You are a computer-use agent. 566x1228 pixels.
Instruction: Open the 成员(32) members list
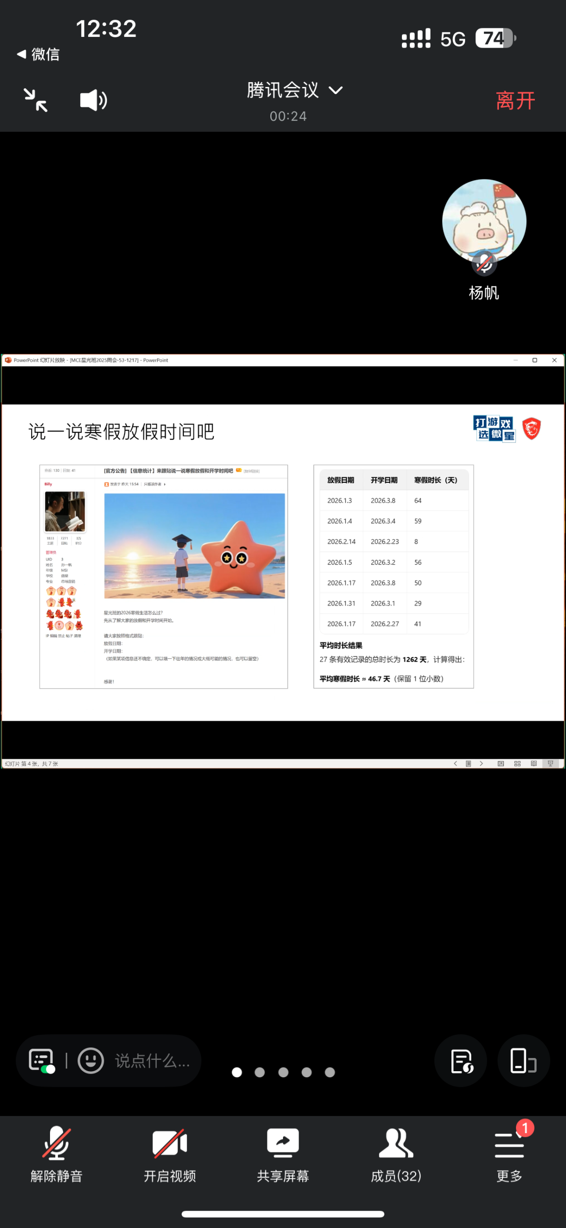coord(396,1154)
